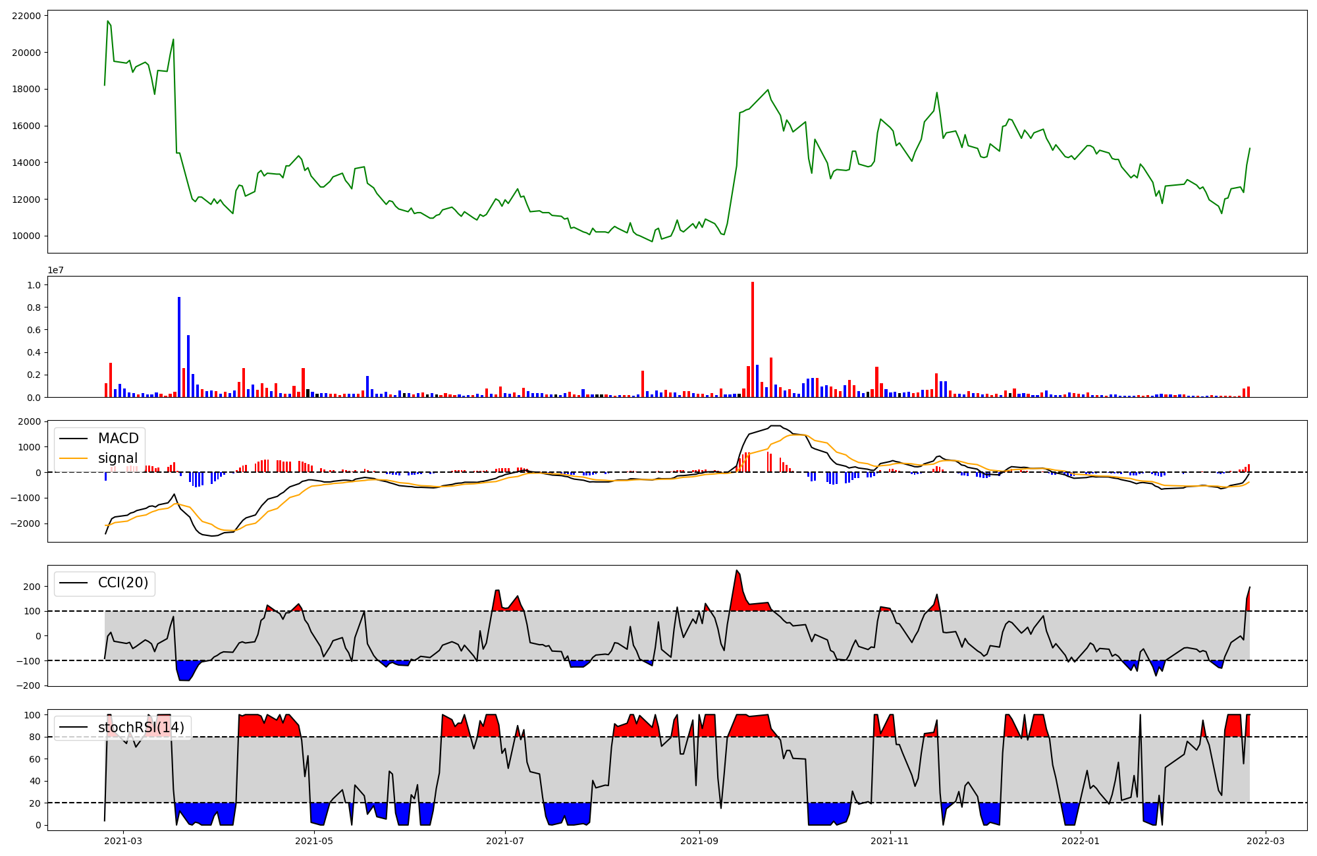The height and width of the screenshot is (856, 1317).
Task: Click the MACD legend label
Action: pos(118,439)
